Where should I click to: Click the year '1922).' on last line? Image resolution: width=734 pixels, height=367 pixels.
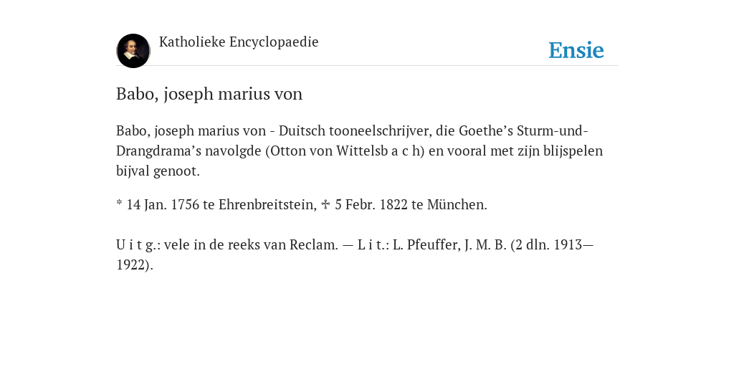point(135,265)
